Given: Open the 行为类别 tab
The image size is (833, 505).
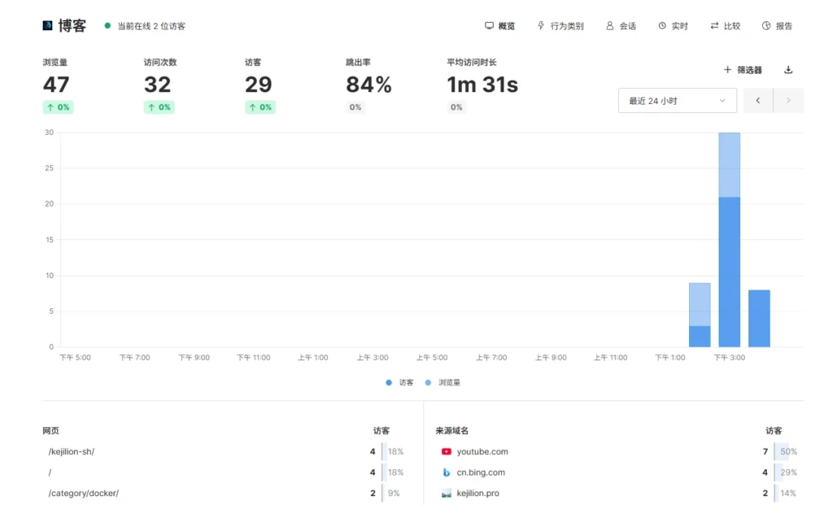Looking at the screenshot, I should pyautogui.click(x=560, y=26).
